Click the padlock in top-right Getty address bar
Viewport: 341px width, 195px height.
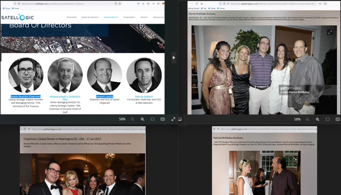pos(224,4)
